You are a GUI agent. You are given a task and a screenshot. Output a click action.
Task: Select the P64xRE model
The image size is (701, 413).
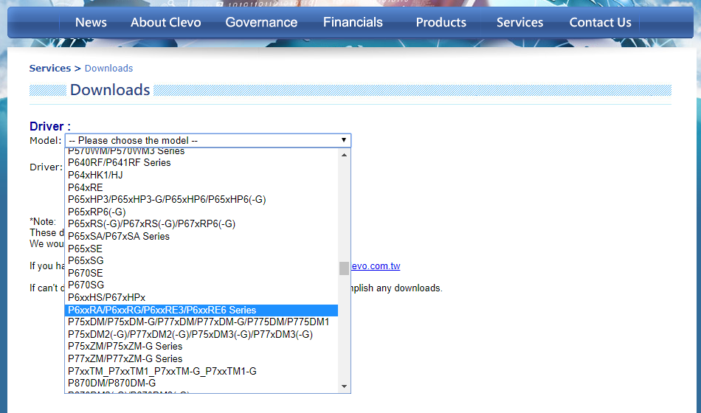[201, 187]
